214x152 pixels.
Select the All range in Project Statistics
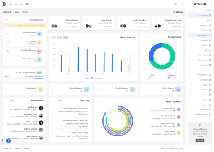(x=66, y=37)
